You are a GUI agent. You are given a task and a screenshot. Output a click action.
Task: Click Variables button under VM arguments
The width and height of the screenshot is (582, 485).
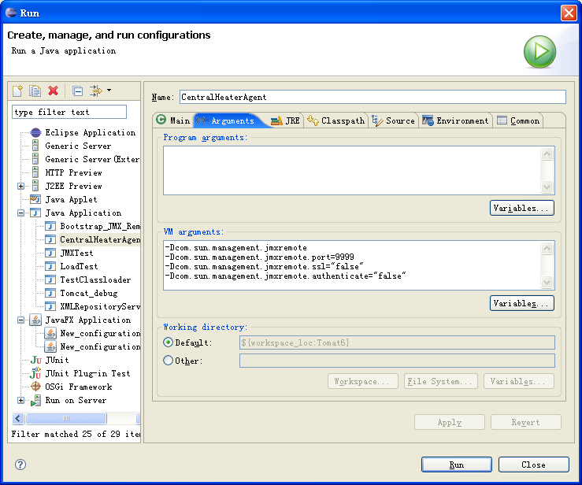(521, 303)
